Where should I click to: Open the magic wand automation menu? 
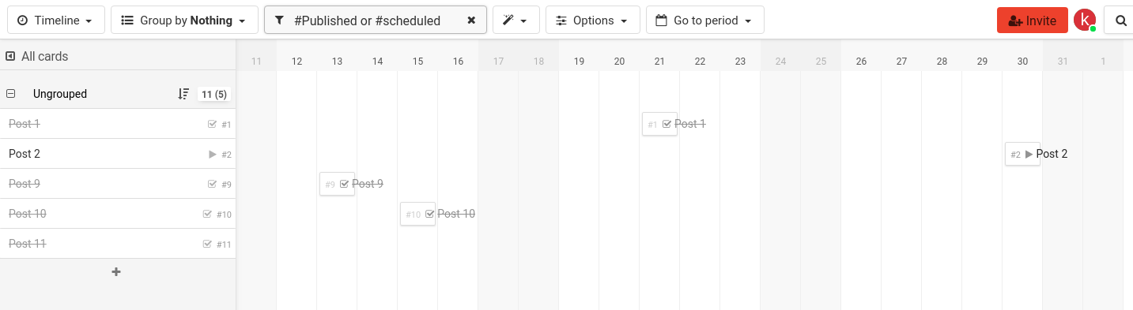(516, 21)
